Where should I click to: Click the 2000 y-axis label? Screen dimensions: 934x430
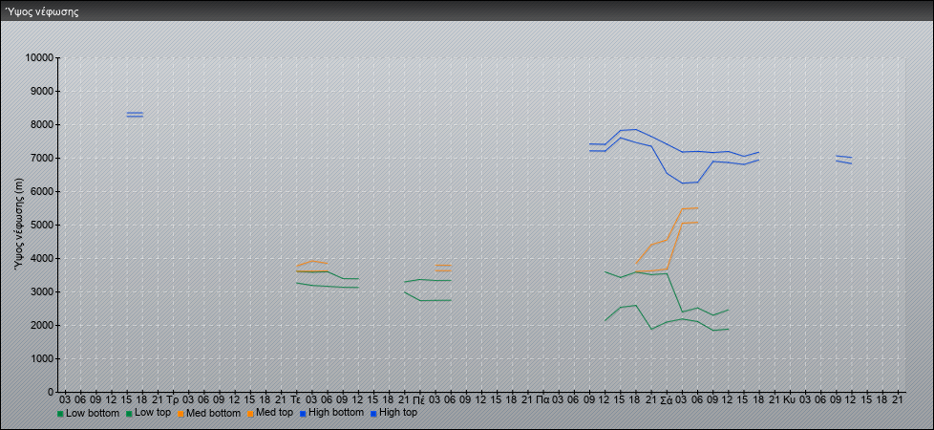click(x=41, y=325)
